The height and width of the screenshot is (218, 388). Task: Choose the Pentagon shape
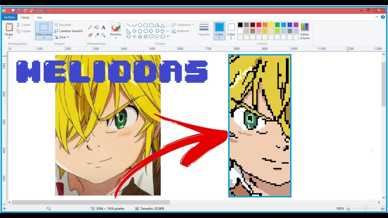tap(140, 31)
